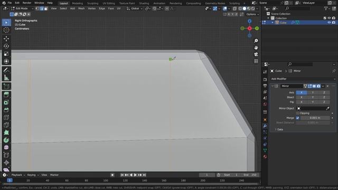Switch perspective/orthographic with grid icon
The width and height of the screenshot is (338, 190).
coord(256,61)
